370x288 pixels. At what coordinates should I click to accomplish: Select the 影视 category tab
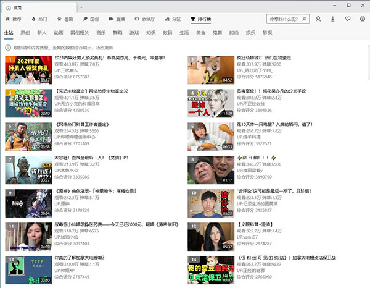266,32
